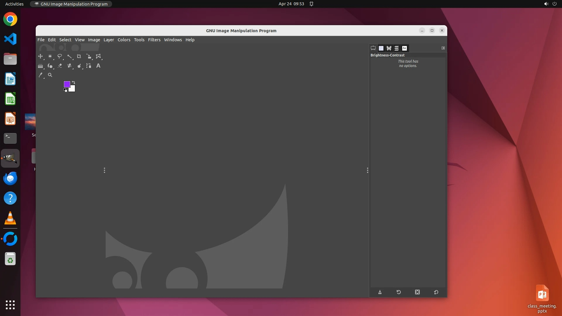Click Save Tool Preset button
This screenshot has width=562, height=316.
[x=380, y=292]
